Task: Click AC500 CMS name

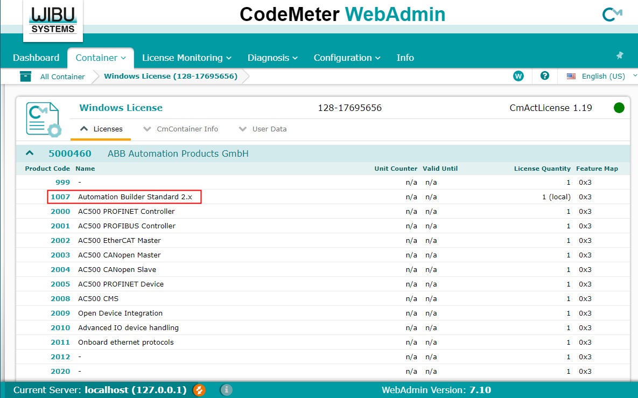Action: [x=98, y=299]
